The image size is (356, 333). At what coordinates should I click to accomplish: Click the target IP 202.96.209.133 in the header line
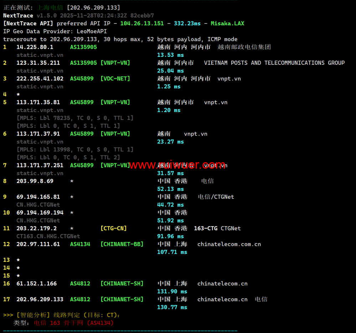point(93,7)
